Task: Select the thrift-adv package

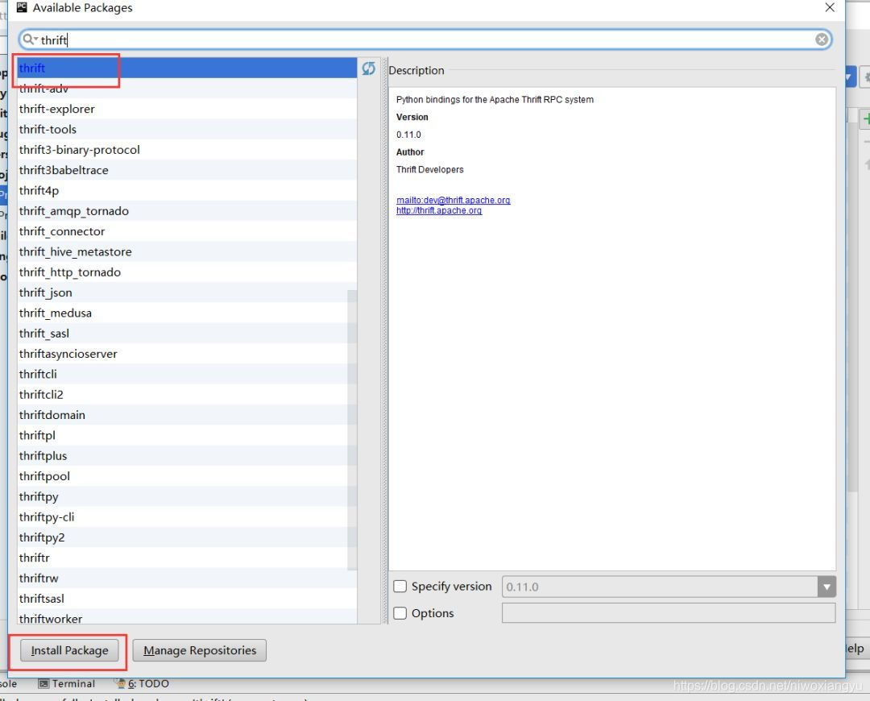Action: (187, 89)
